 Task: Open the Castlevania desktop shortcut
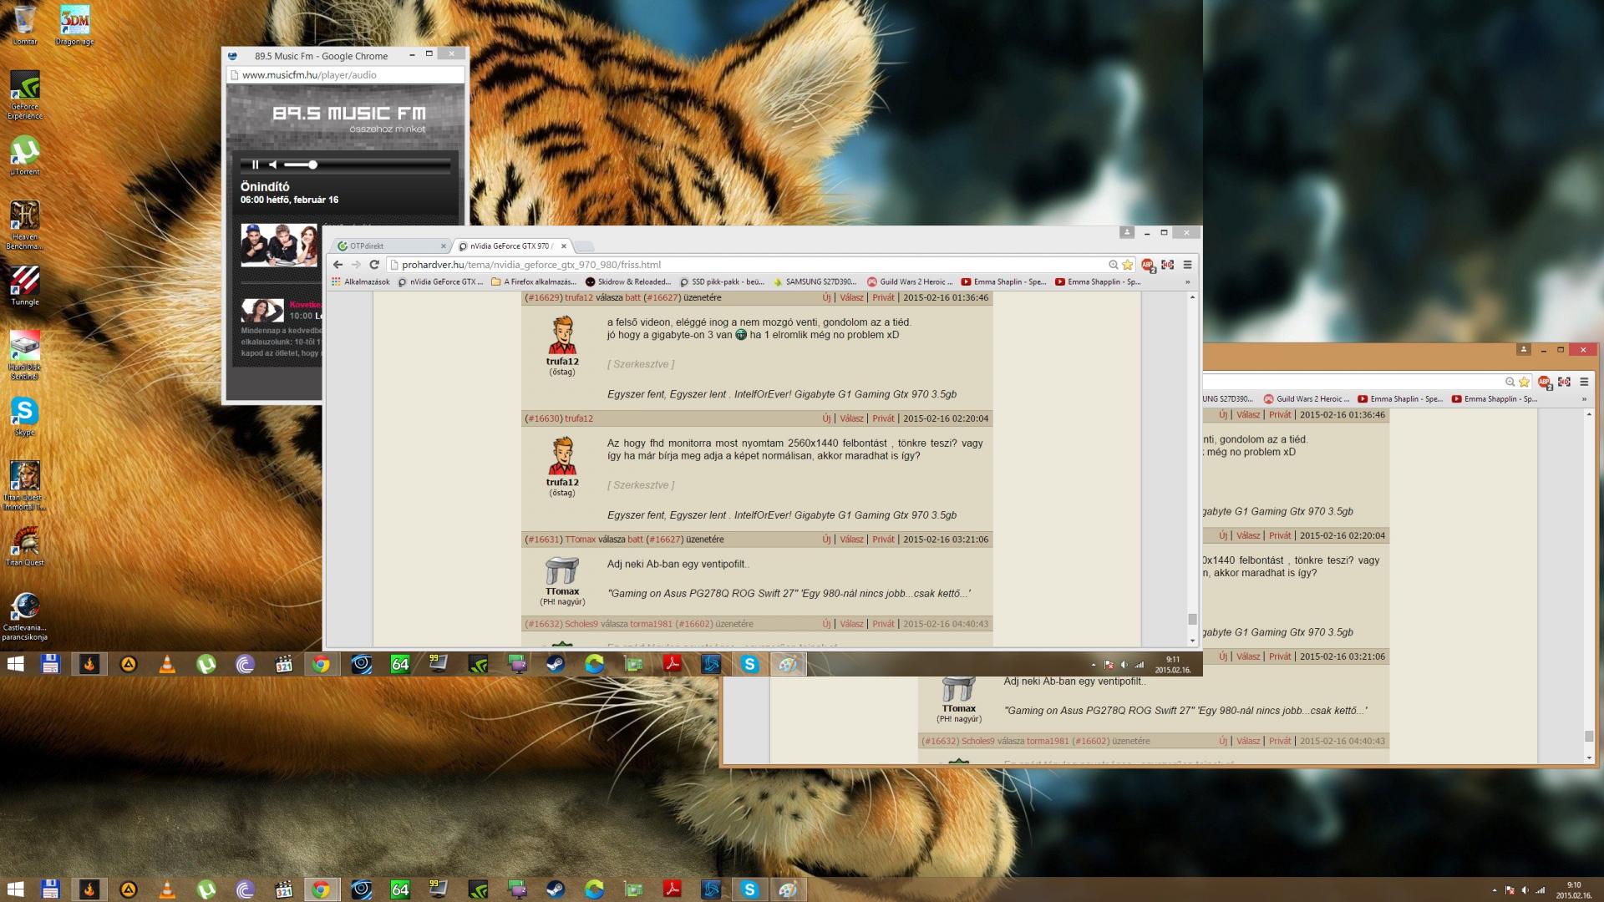click(x=25, y=616)
